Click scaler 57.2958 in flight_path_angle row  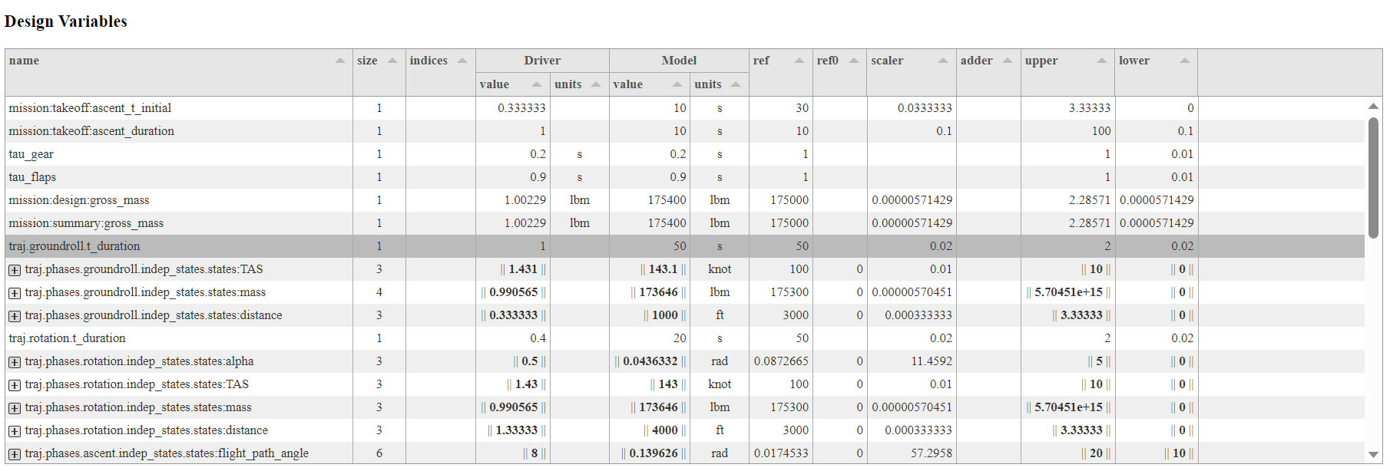coord(932,453)
